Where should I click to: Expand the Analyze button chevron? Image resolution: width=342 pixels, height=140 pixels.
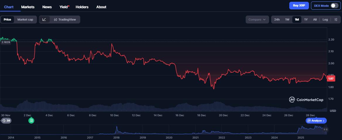pyautogui.click(x=324, y=121)
